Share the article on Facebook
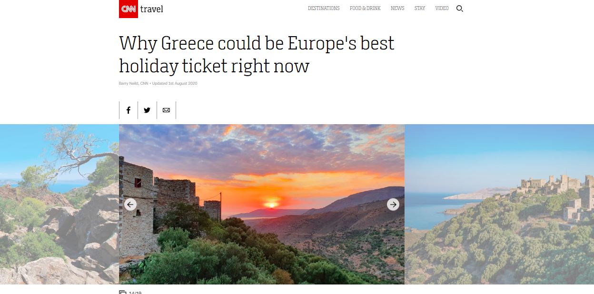 pyautogui.click(x=128, y=110)
